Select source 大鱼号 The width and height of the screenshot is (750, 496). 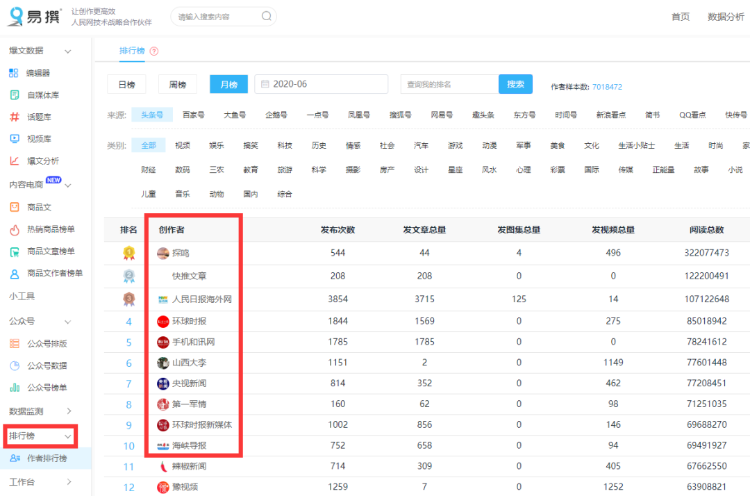pos(235,115)
